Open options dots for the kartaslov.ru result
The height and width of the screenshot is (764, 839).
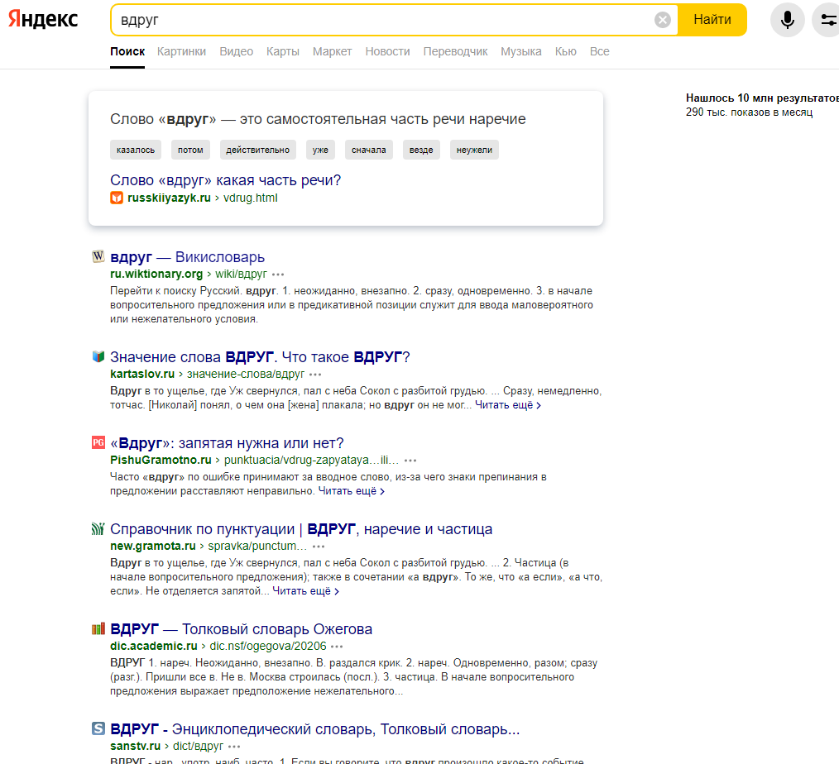pos(315,375)
